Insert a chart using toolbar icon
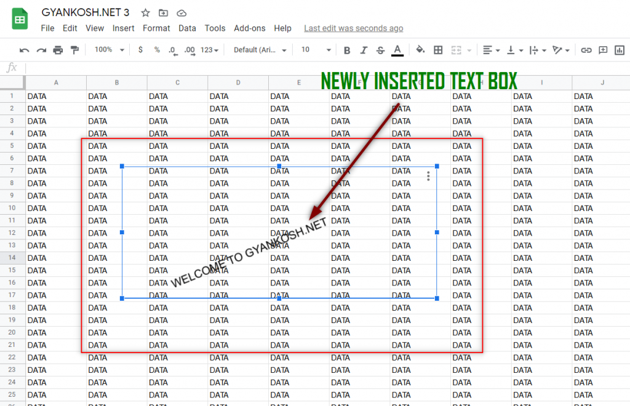The width and height of the screenshot is (630, 406). pos(620,49)
